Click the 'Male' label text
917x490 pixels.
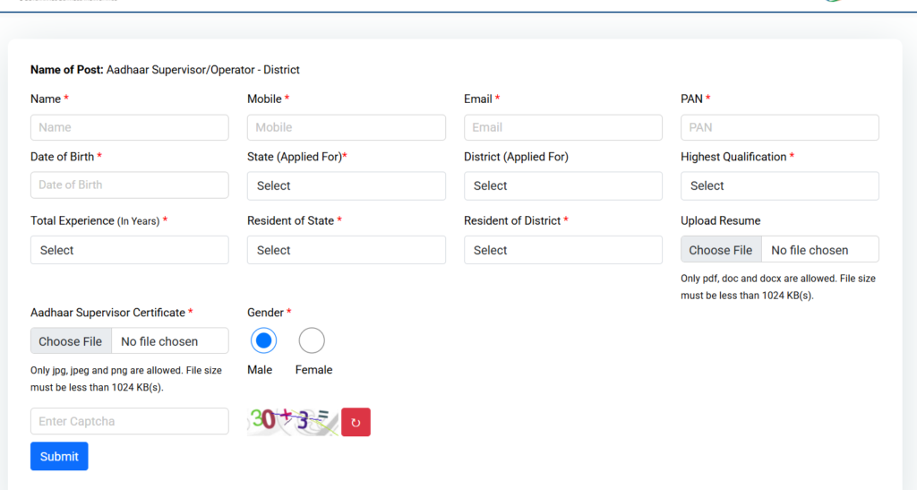pyautogui.click(x=260, y=370)
